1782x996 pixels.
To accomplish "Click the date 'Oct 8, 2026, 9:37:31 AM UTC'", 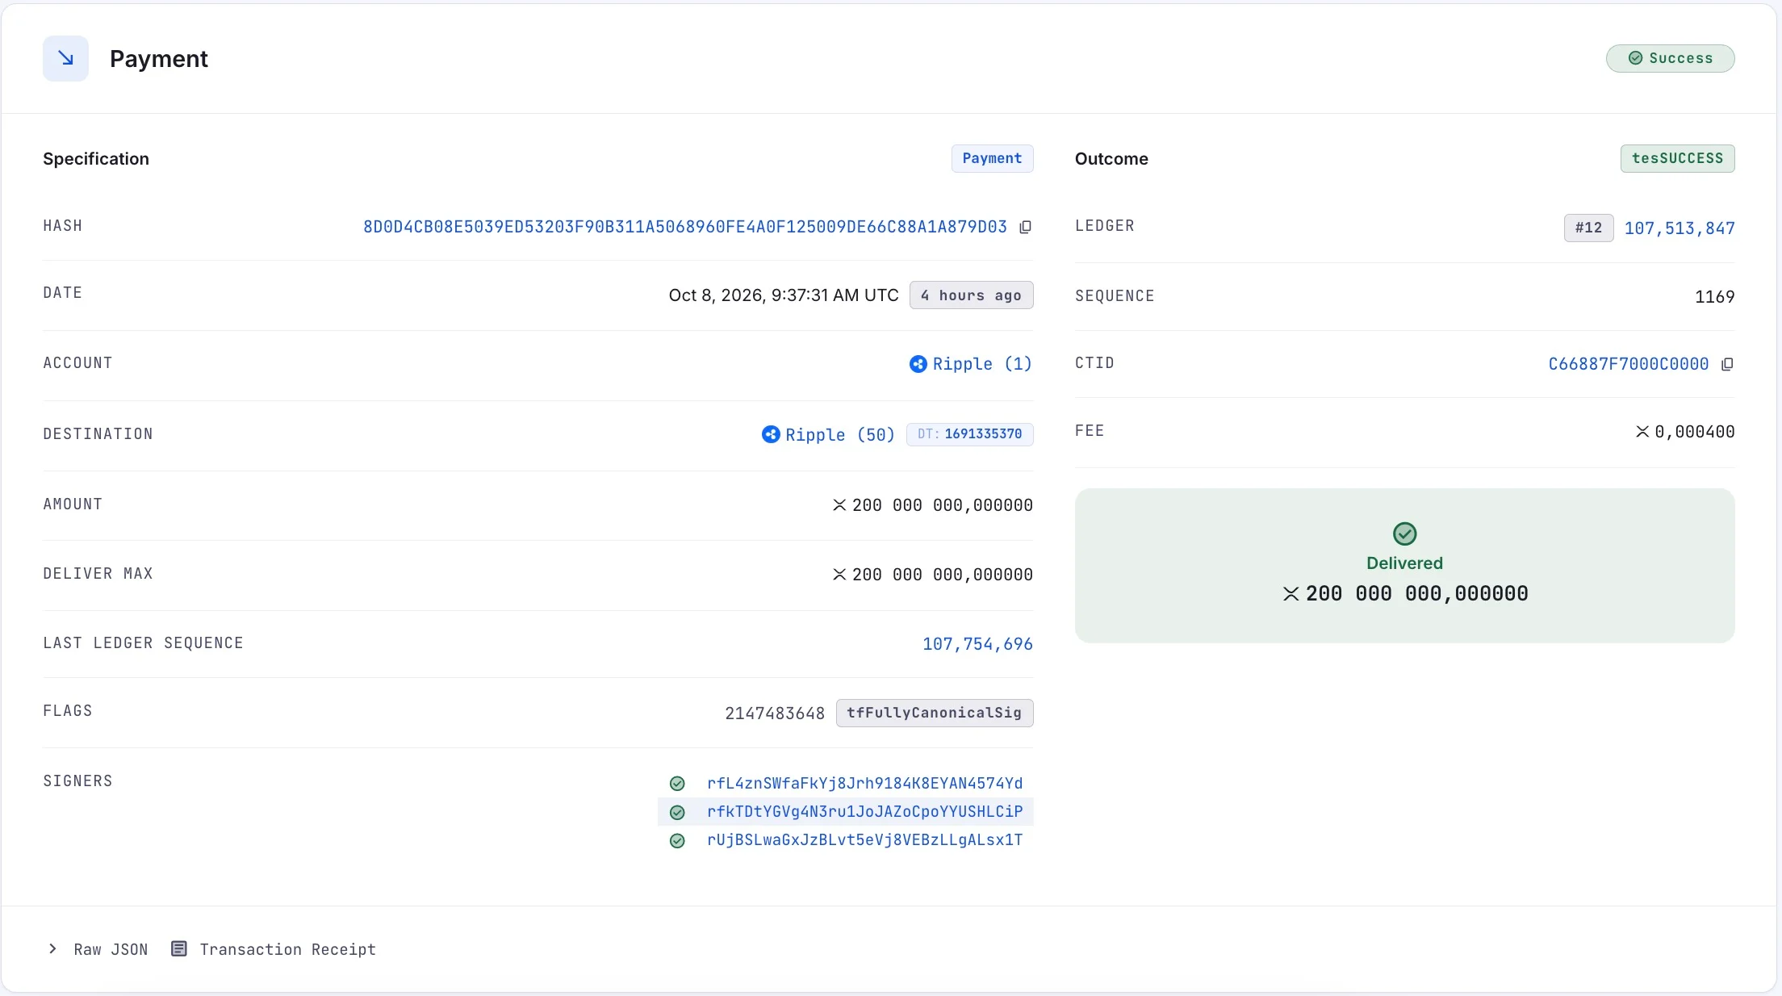I will pyautogui.click(x=784, y=295).
